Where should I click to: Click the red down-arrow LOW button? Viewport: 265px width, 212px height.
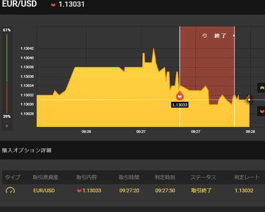click(262, 111)
